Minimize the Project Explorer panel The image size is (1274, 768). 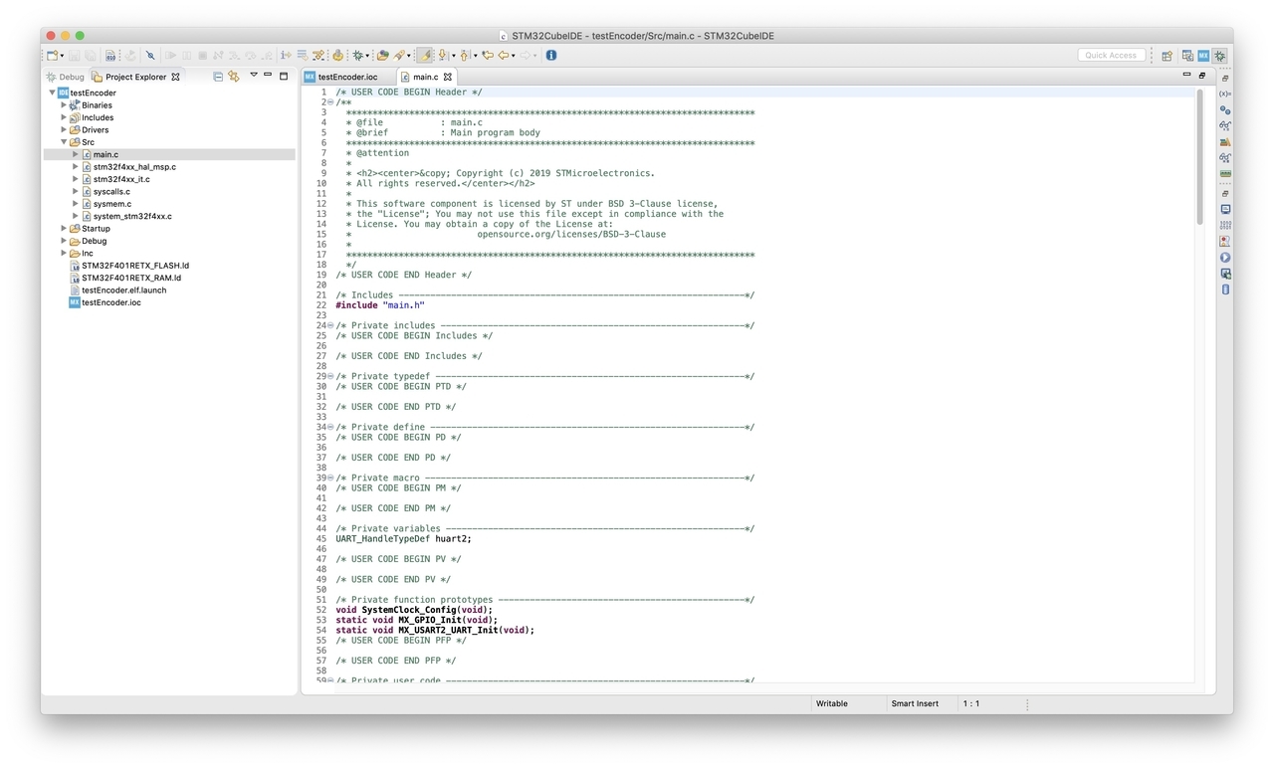tap(268, 75)
